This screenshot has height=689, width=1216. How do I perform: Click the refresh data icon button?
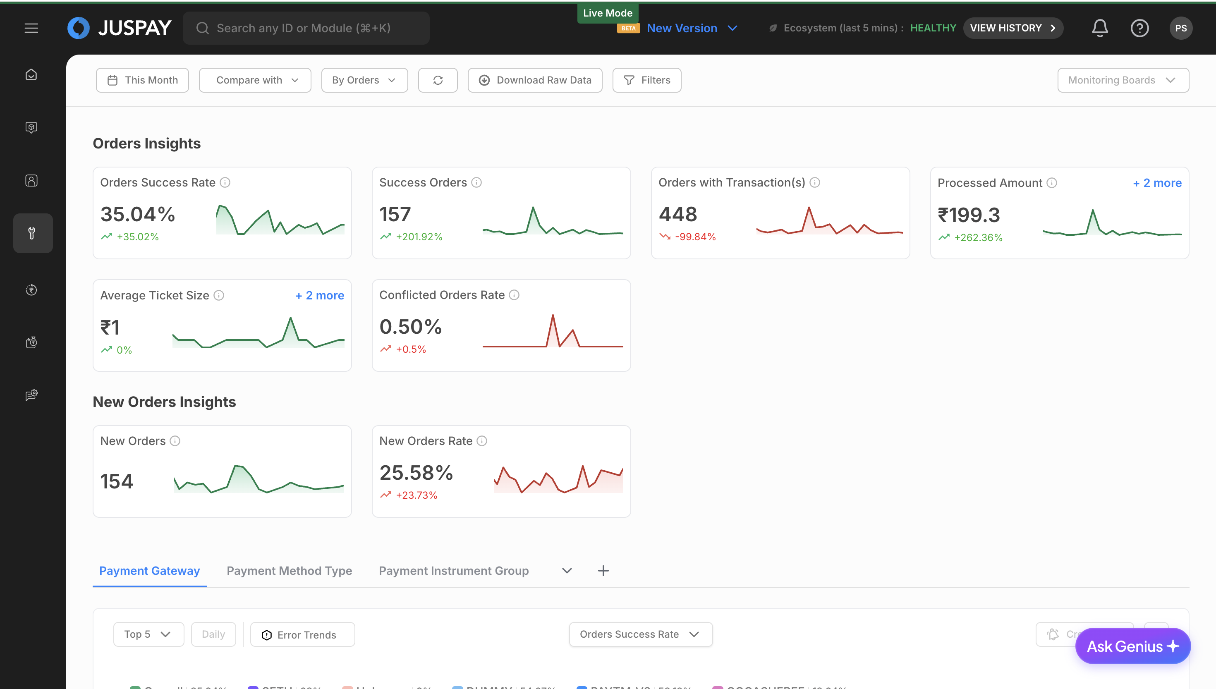coord(438,80)
